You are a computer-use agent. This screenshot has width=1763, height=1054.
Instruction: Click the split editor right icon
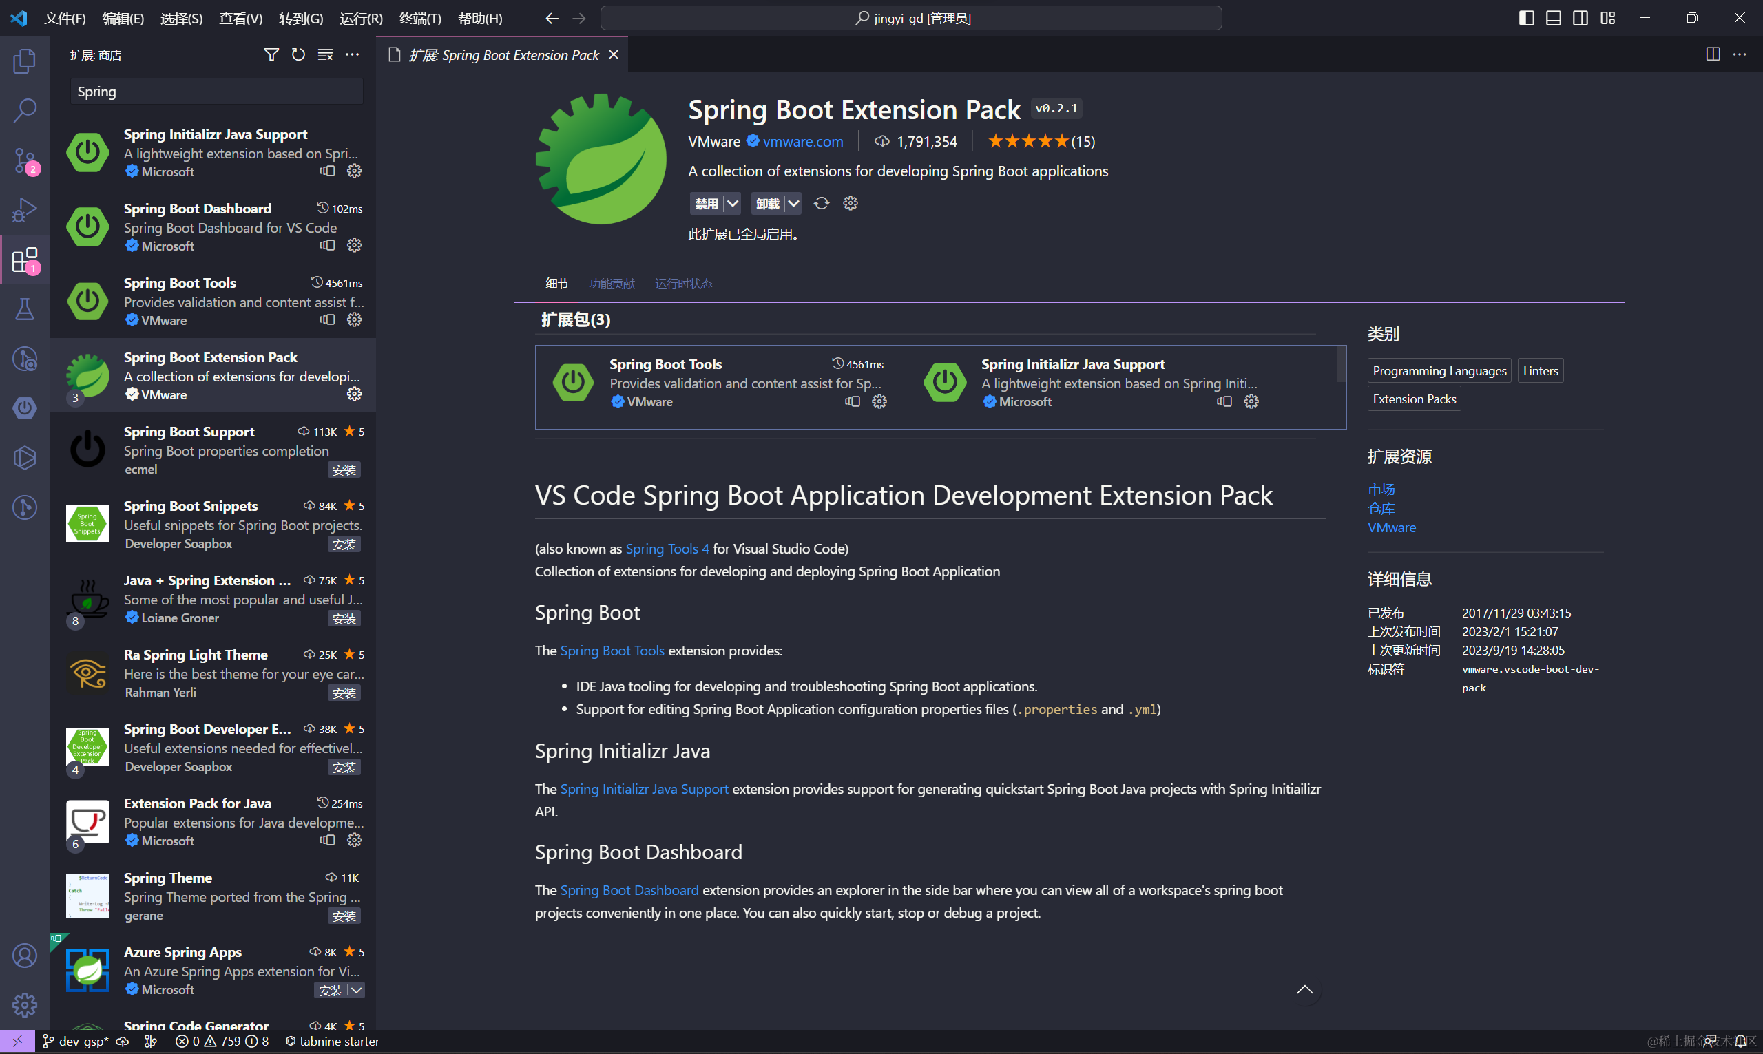coord(1713,54)
